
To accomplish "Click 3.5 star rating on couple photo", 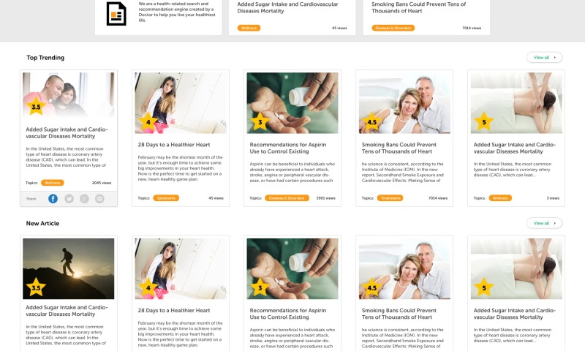I will 36,106.
